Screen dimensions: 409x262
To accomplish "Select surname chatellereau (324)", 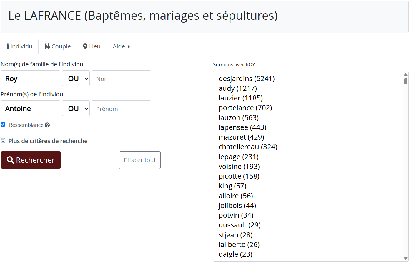I will point(248,147).
